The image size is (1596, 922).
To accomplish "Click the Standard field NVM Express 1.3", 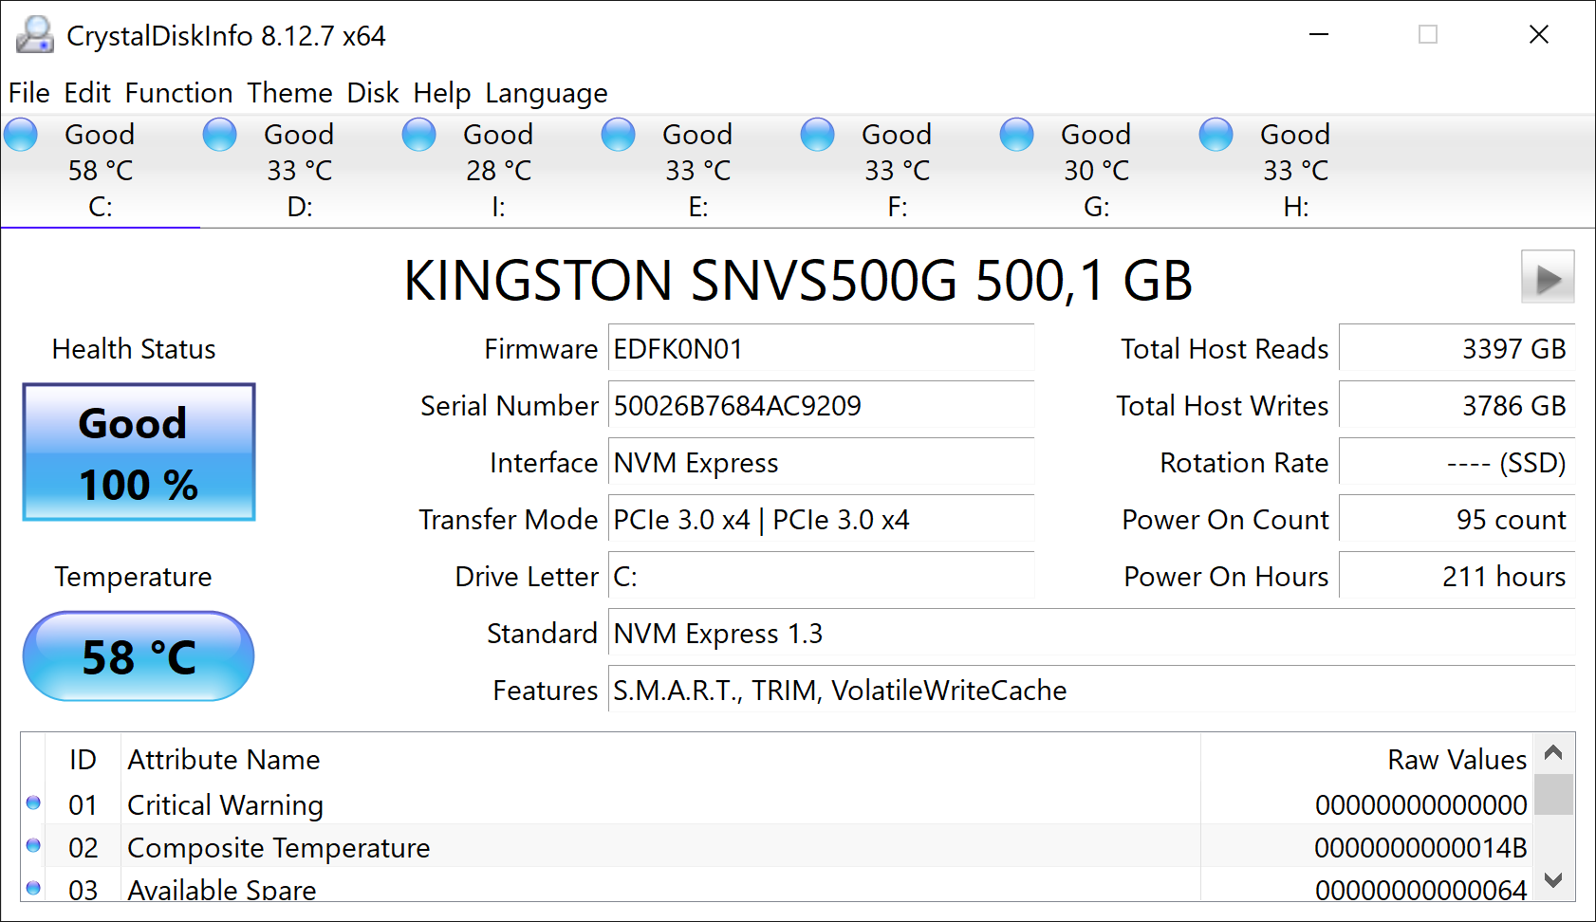I will pyautogui.click(x=1091, y=633).
